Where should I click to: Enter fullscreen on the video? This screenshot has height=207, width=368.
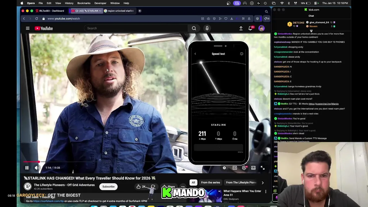[262, 168]
